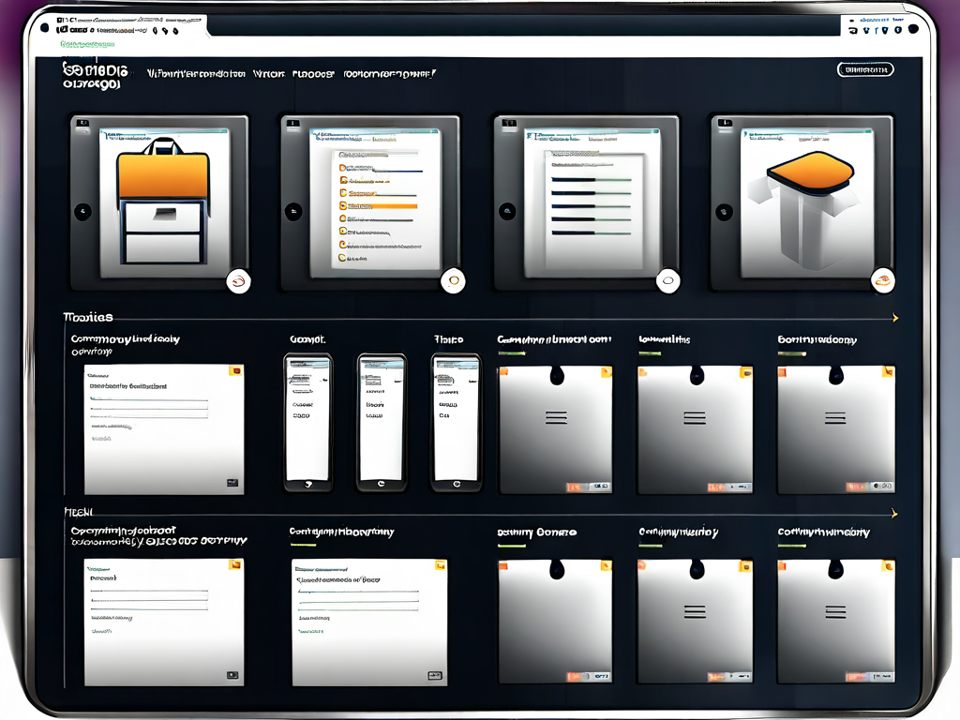Viewport: 960px width, 720px height.
Task: Click the small dark icon at the bottom-right of the first middle-row document
Action: (x=232, y=484)
